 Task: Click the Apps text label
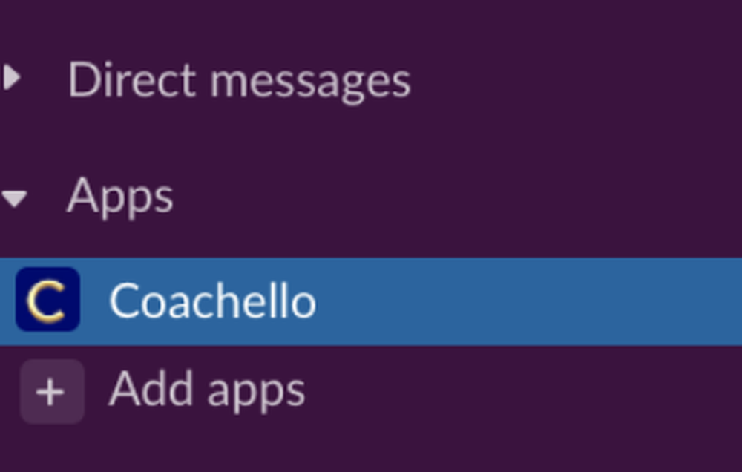[120, 197]
